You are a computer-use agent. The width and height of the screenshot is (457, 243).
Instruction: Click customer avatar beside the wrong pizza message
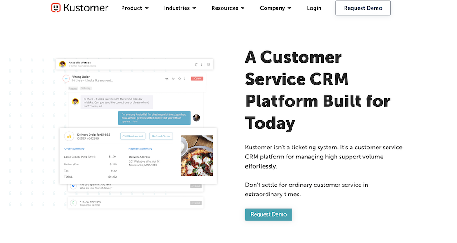[x=75, y=101]
